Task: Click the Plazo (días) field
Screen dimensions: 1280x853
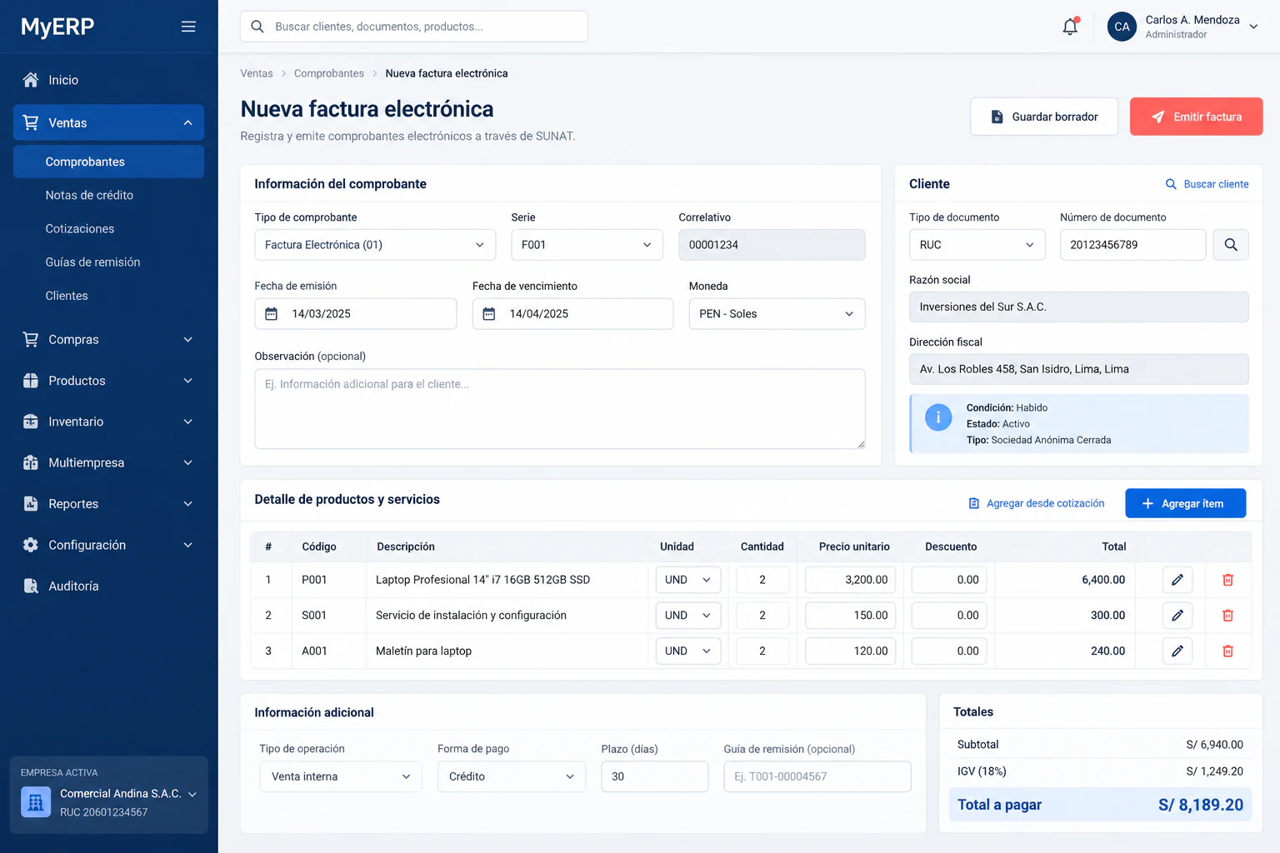Action: [655, 776]
